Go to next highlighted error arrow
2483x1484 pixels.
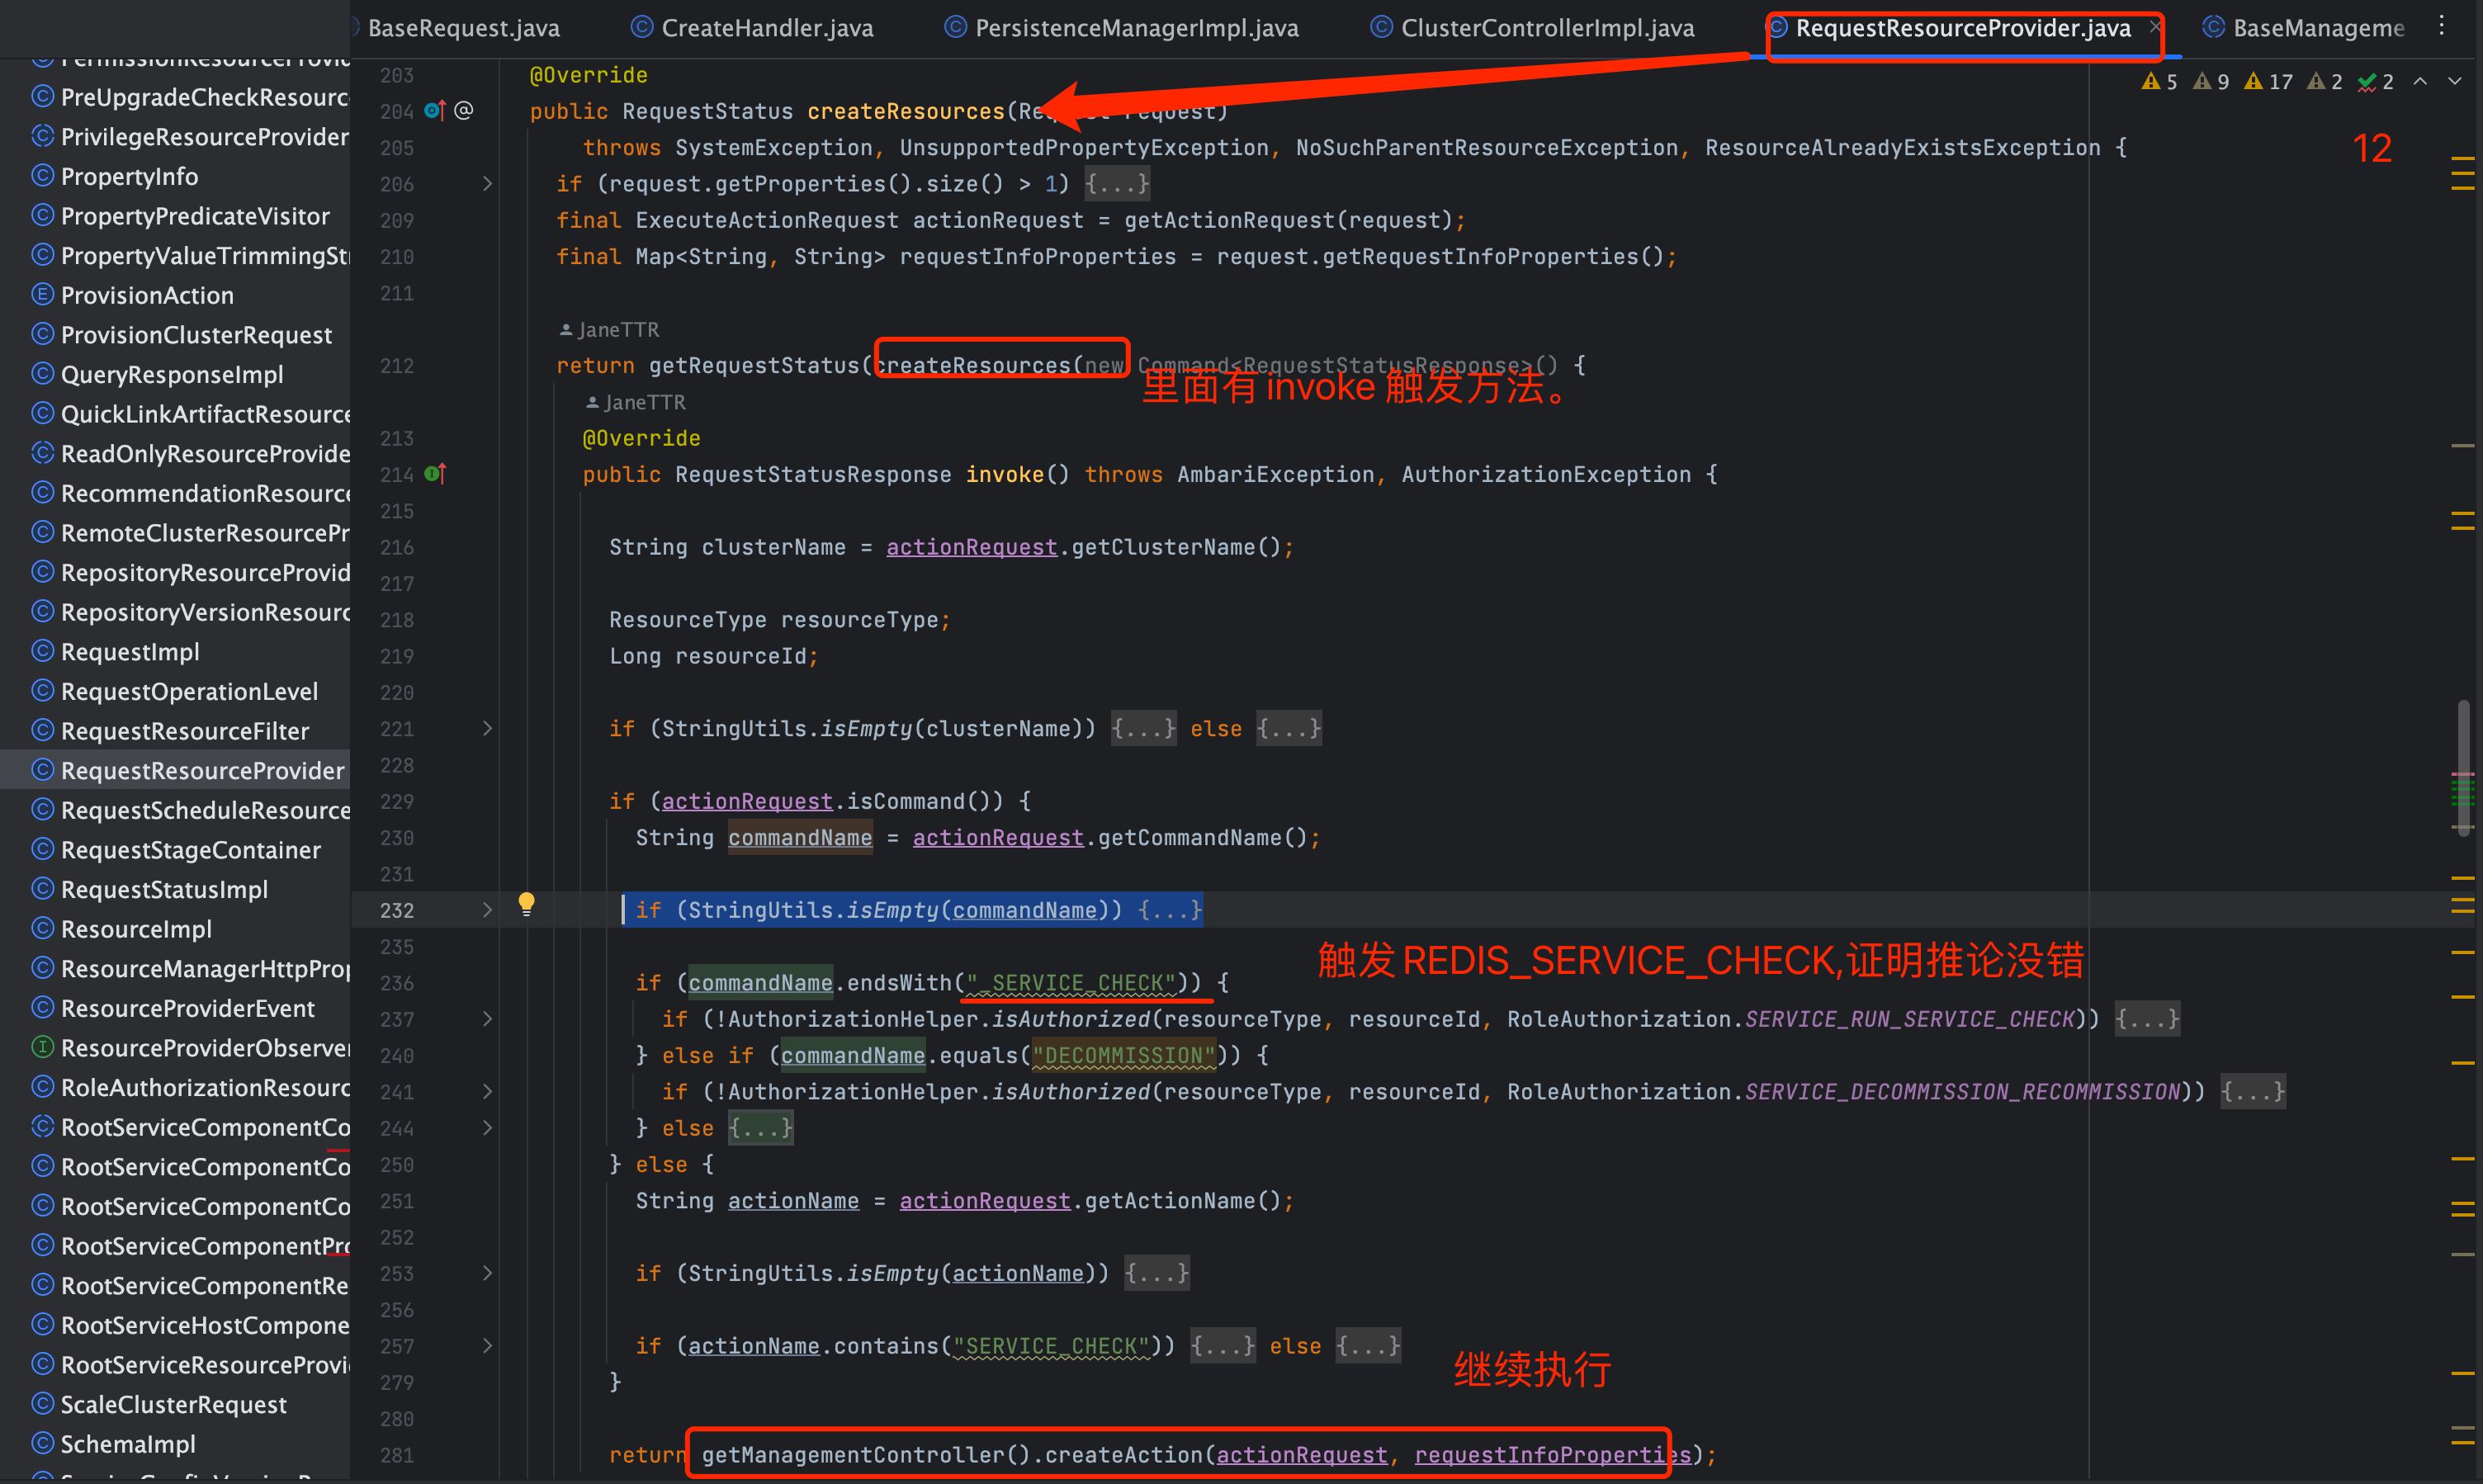2455,81
